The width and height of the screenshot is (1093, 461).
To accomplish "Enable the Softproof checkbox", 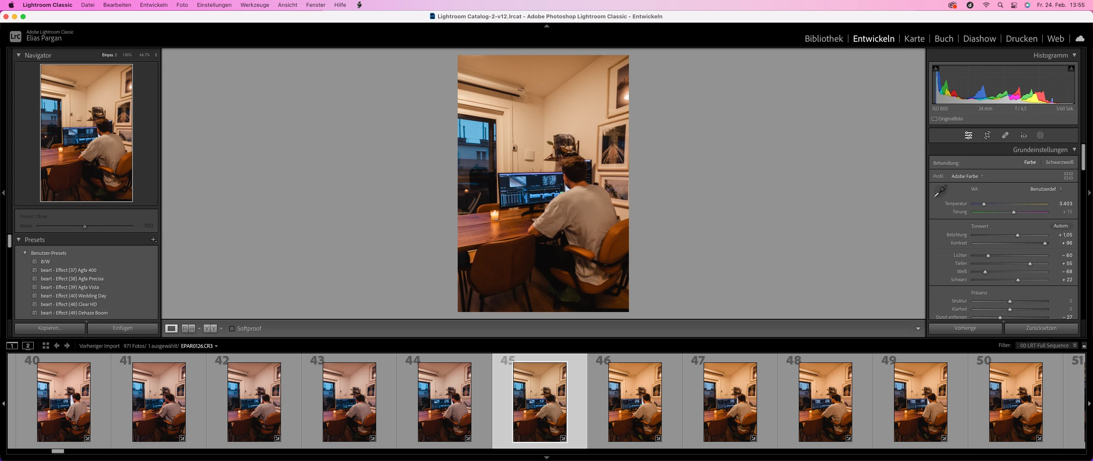I will pyautogui.click(x=232, y=329).
